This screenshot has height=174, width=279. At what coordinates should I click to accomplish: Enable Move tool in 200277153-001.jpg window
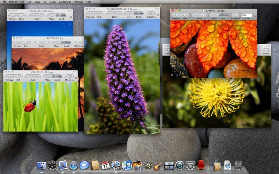point(48,76)
